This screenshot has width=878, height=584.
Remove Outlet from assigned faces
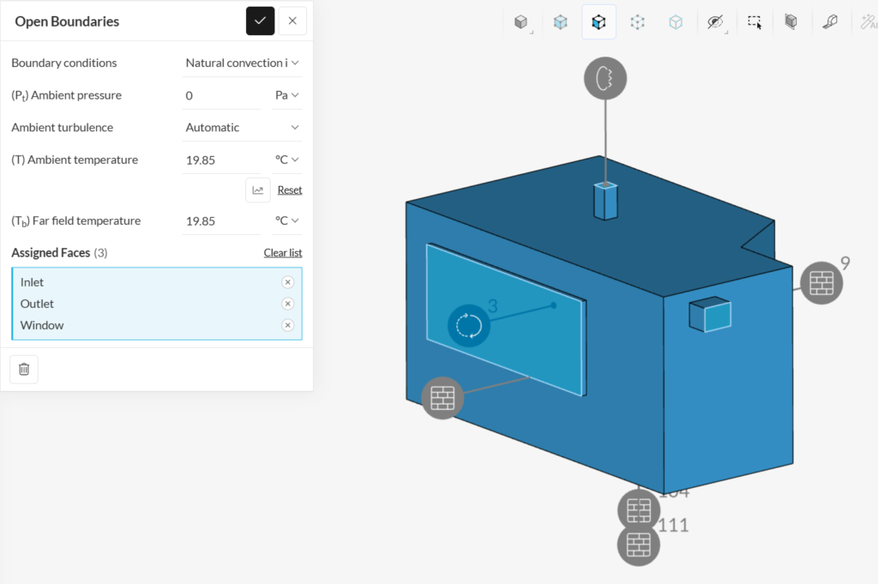tap(288, 304)
